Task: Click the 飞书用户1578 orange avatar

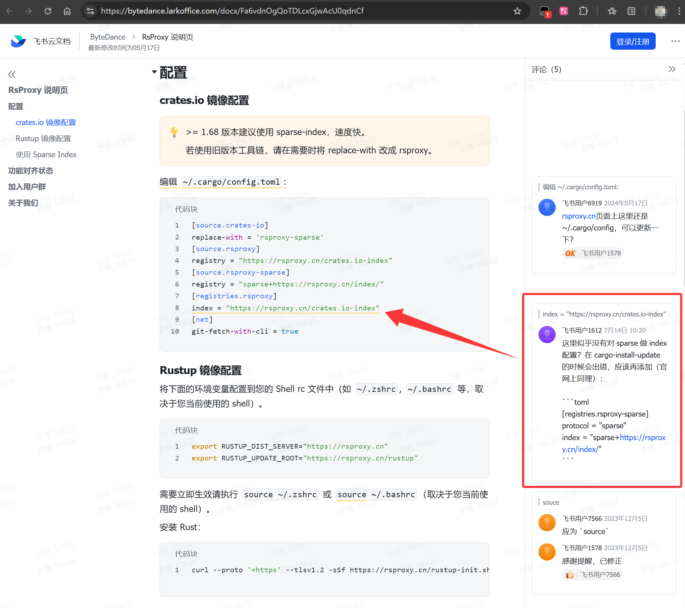Action: 547,552
